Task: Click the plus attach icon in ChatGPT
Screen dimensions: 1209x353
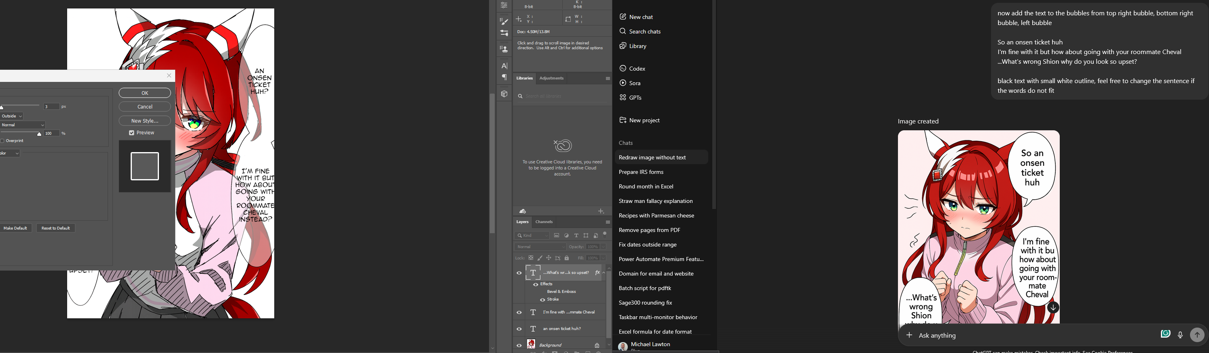Action: [x=909, y=335]
